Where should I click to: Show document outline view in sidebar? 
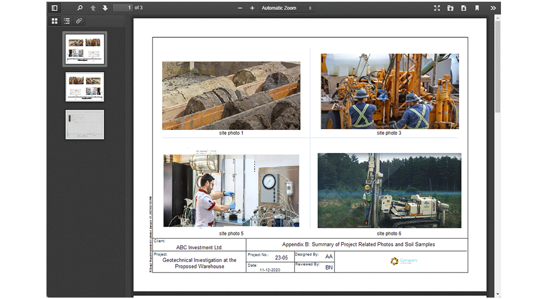tap(67, 21)
